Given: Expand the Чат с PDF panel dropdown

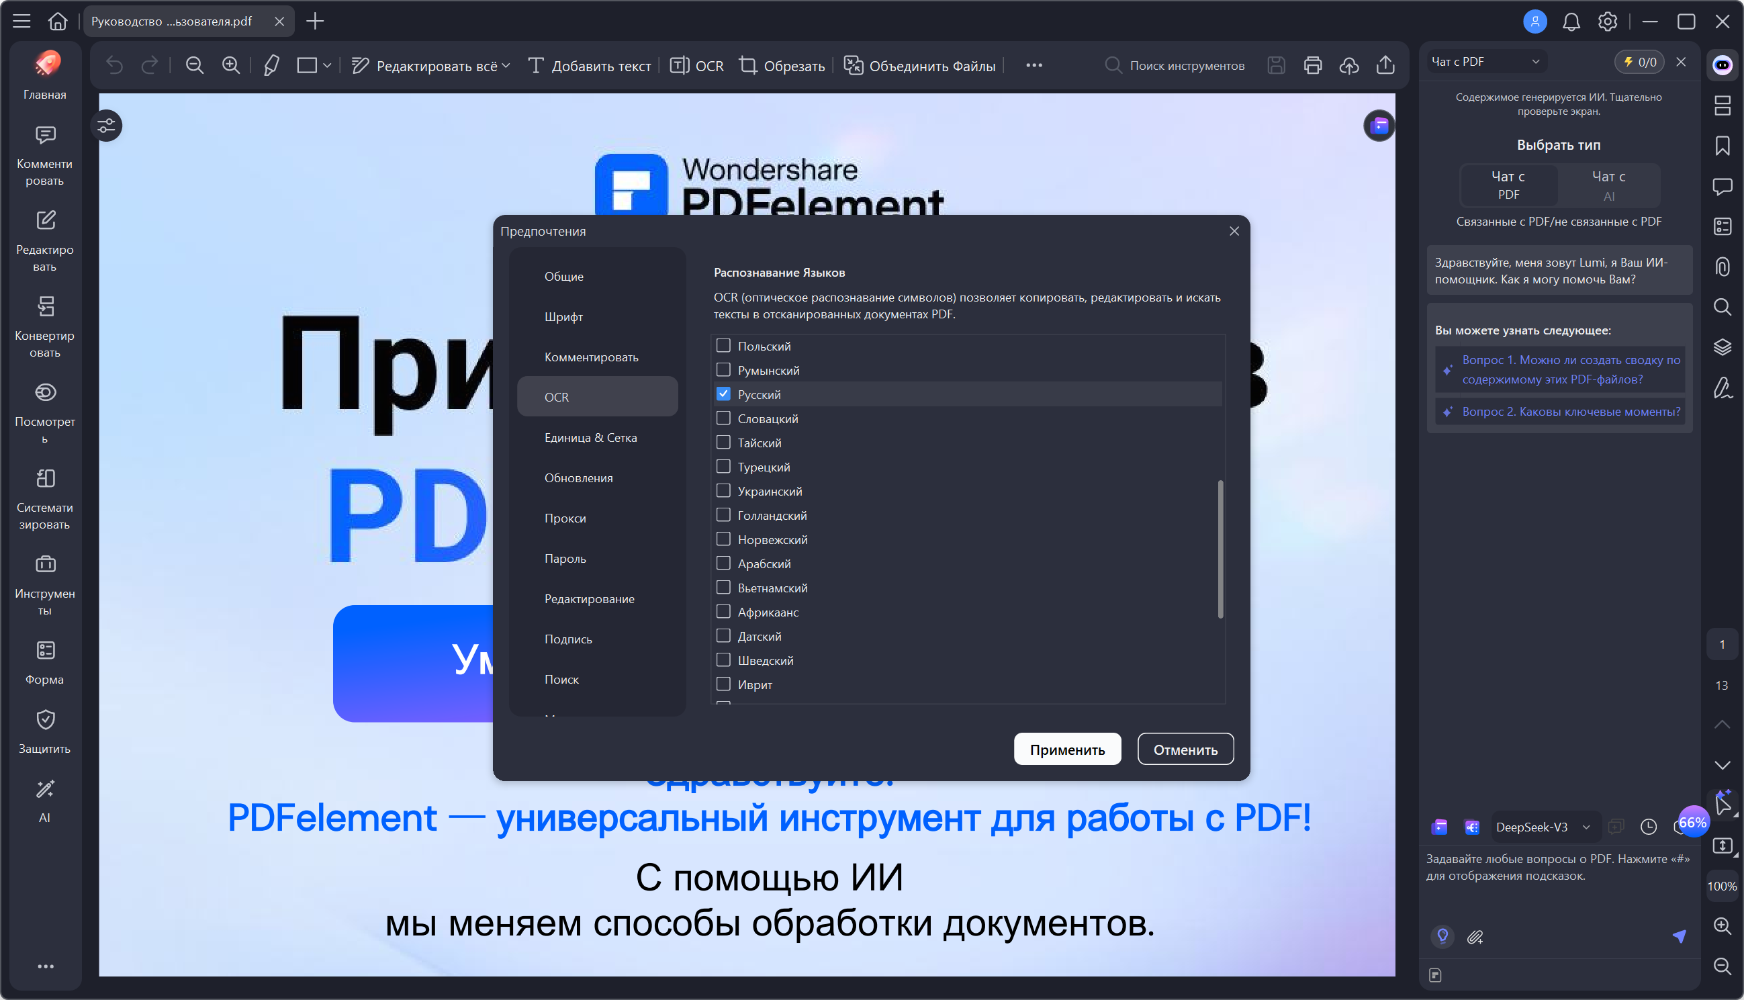Looking at the screenshot, I should [1535, 62].
